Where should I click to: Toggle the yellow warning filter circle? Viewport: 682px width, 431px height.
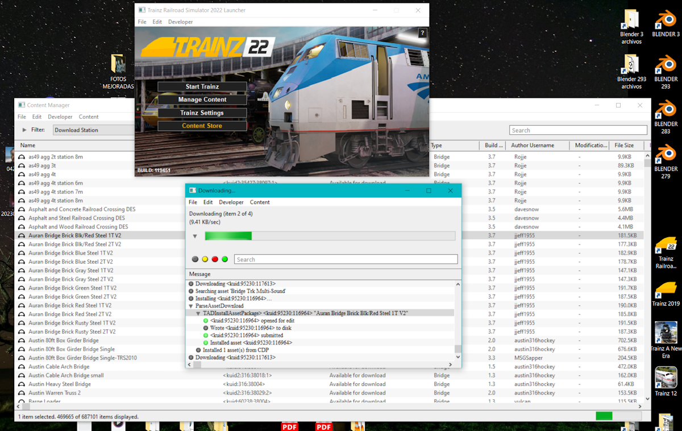click(205, 259)
